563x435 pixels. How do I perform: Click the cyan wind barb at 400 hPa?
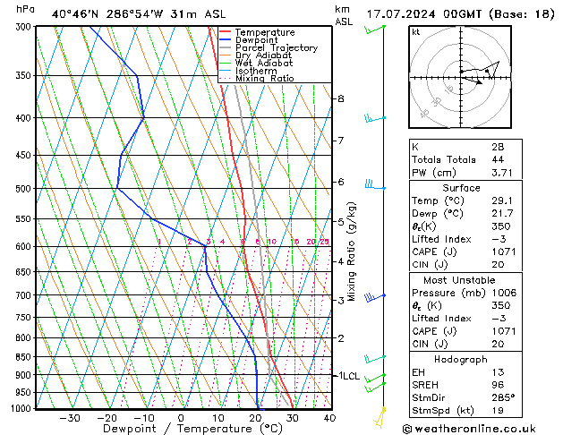click(x=375, y=118)
